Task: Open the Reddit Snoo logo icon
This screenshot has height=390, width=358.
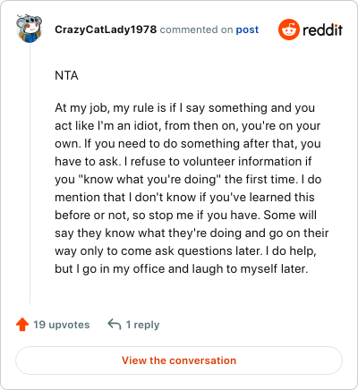Action: [288, 30]
